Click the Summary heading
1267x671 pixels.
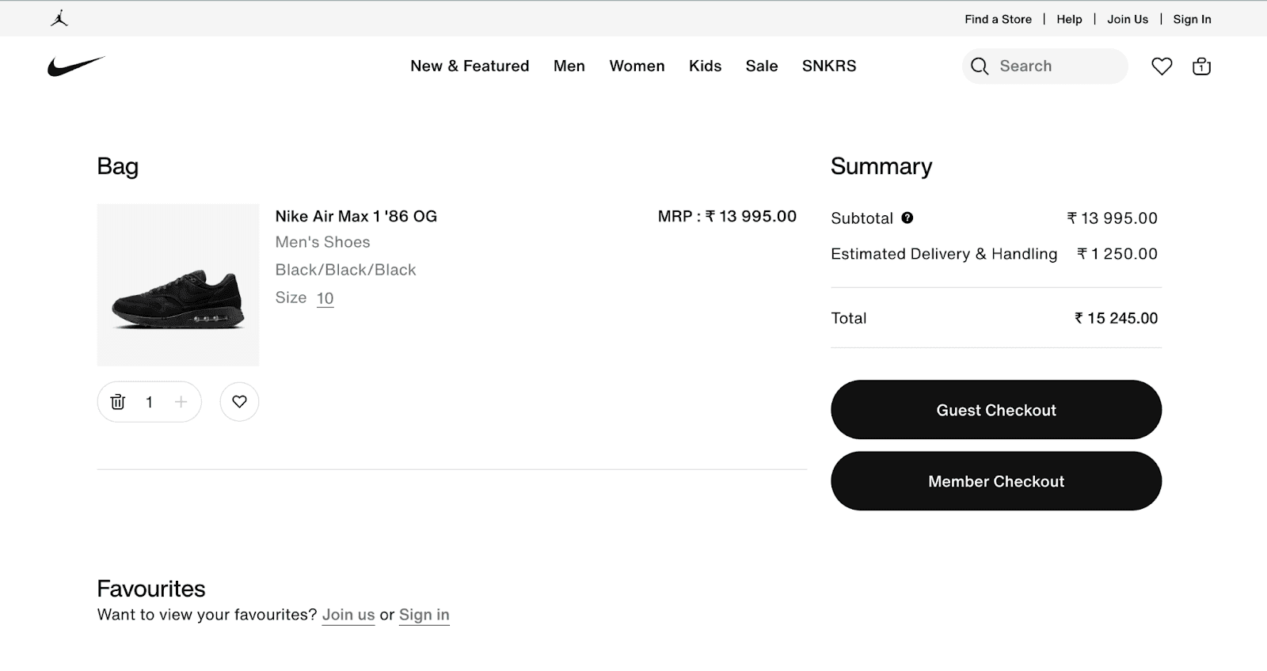click(881, 166)
